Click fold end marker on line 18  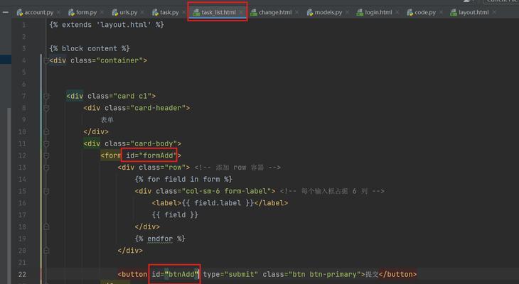tap(46, 226)
